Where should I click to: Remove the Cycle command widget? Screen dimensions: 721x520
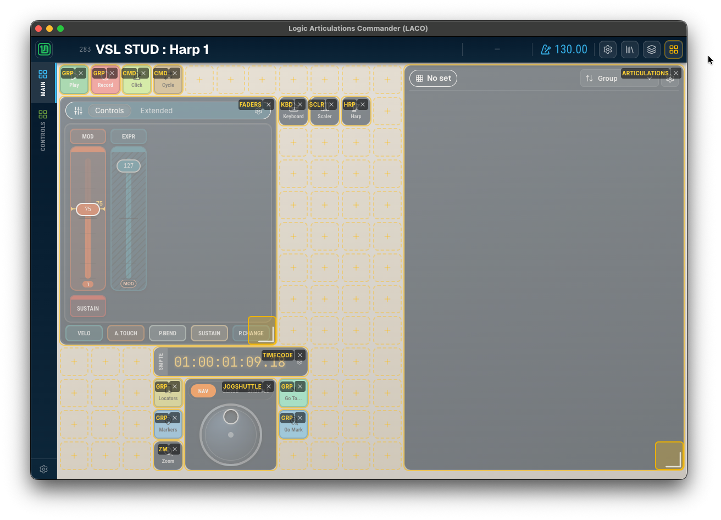coord(175,73)
